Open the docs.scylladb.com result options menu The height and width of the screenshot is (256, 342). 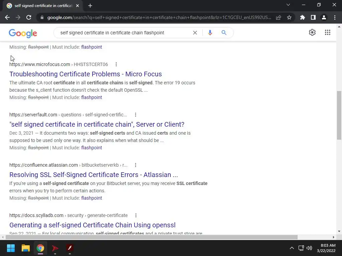coord(136,215)
